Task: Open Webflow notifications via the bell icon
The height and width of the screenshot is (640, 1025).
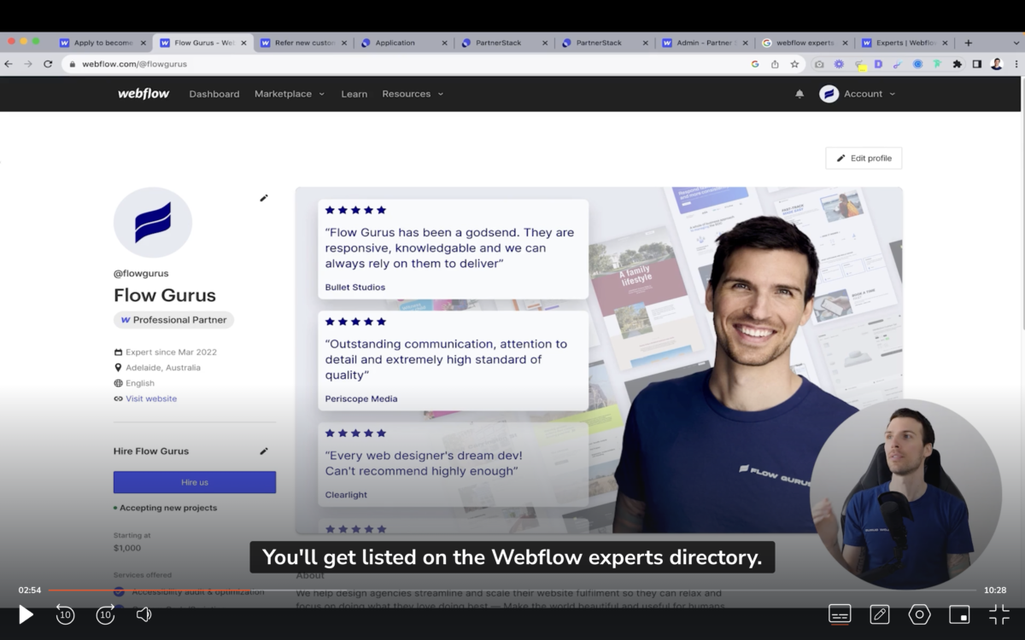Action: [x=799, y=94]
